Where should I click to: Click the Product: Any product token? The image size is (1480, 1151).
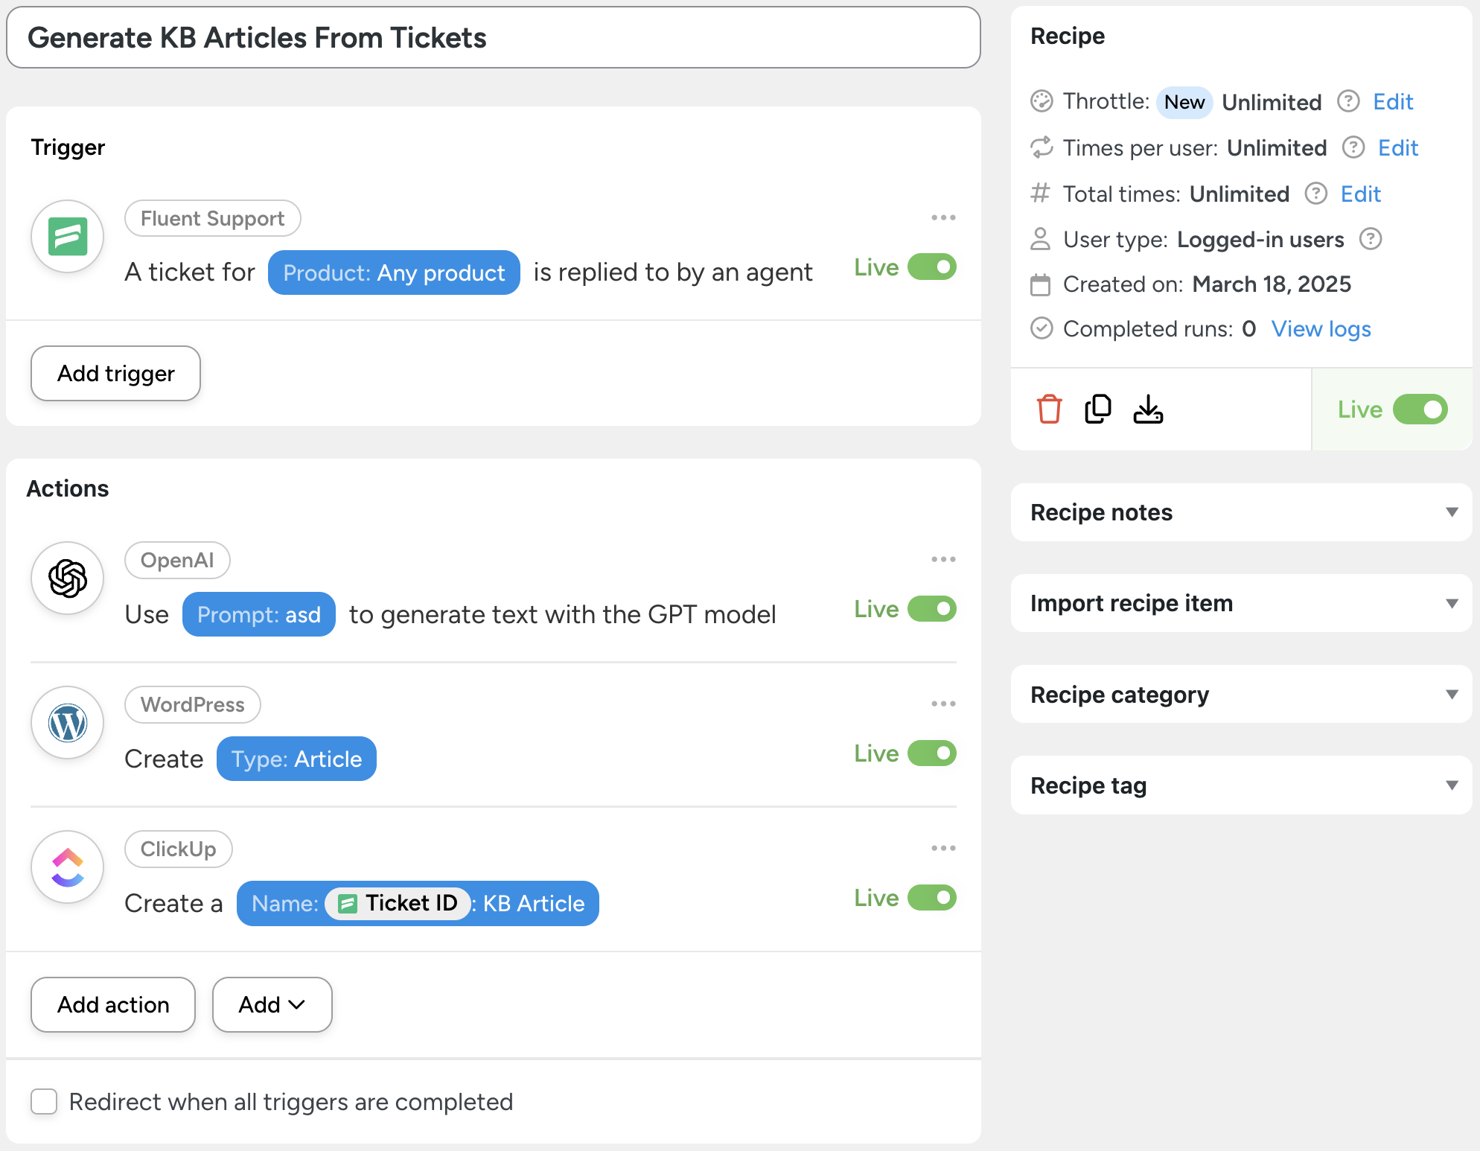394,273
